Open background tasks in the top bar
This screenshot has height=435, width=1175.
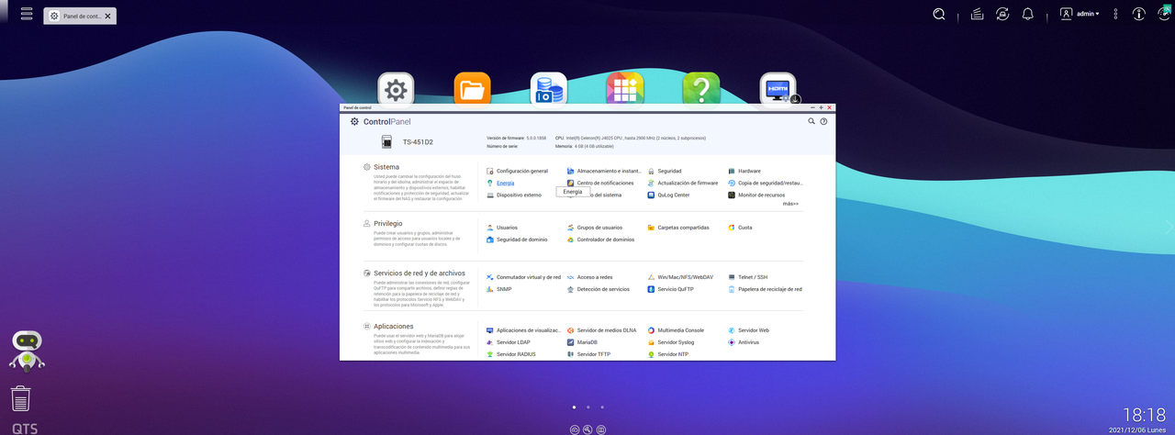coord(978,14)
